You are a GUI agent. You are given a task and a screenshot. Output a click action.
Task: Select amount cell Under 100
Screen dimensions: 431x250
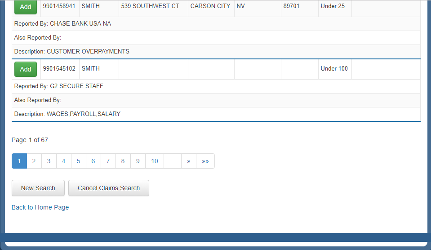coord(334,68)
